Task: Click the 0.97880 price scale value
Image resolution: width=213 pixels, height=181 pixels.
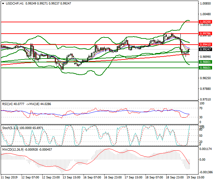Action: point(205,89)
